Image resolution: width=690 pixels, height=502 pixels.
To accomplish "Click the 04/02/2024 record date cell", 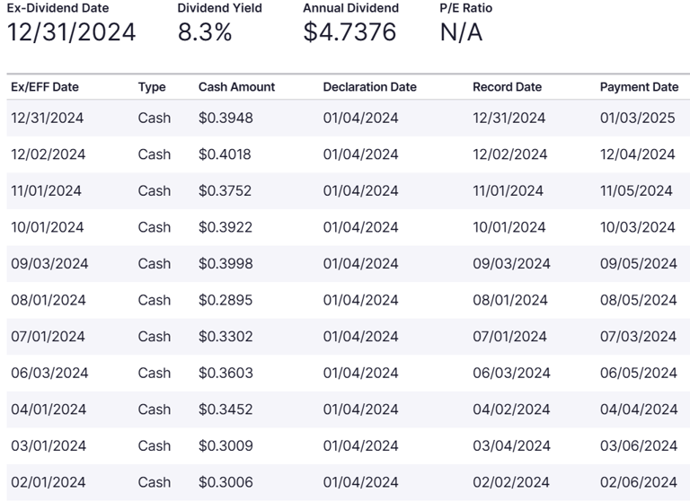I will pyautogui.click(x=510, y=410).
